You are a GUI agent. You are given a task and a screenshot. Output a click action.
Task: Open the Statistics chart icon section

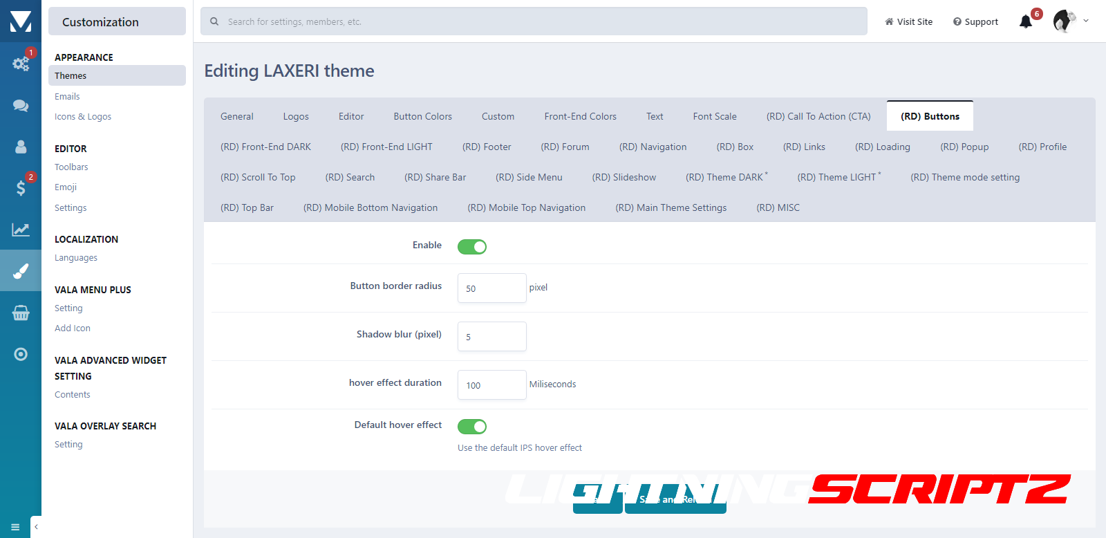pyautogui.click(x=21, y=230)
